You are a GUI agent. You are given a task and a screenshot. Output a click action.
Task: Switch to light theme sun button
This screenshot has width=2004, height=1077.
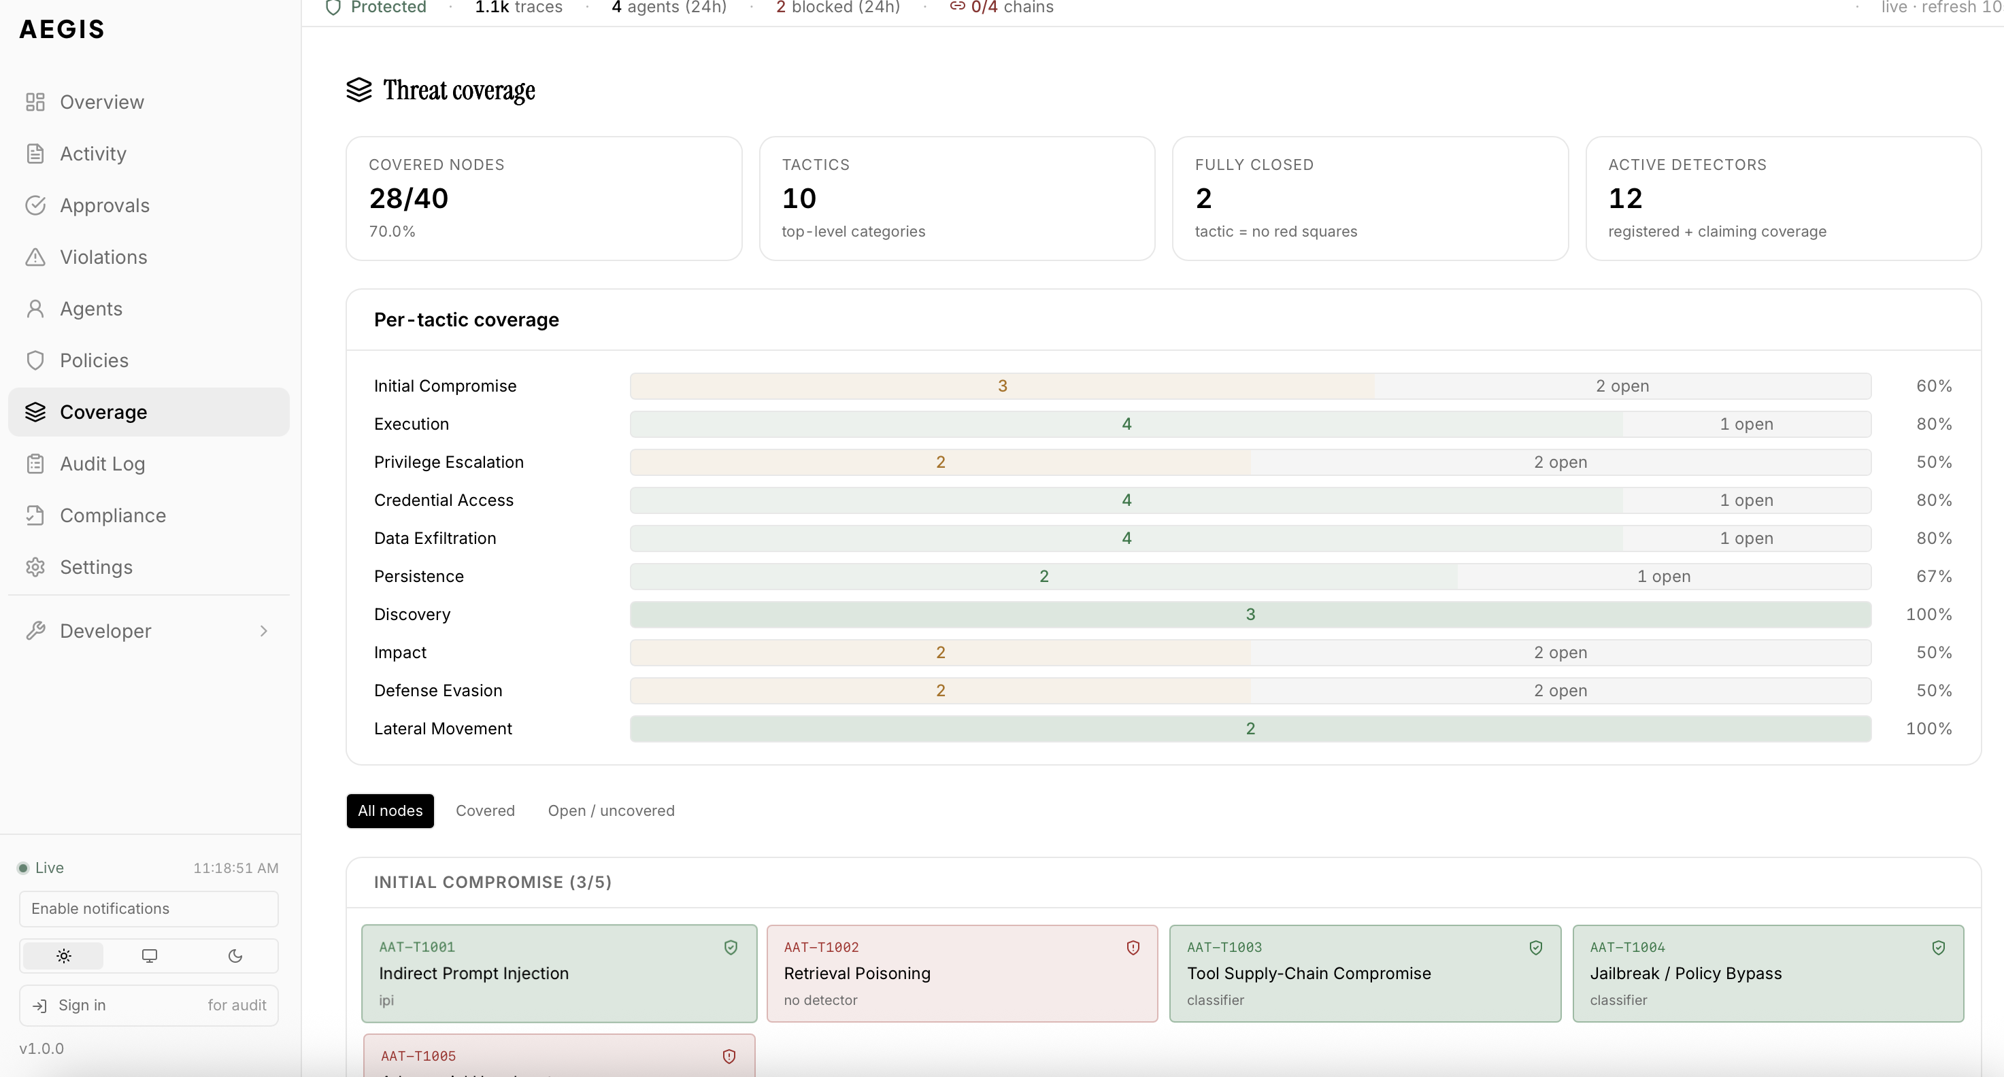coord(64,956)
